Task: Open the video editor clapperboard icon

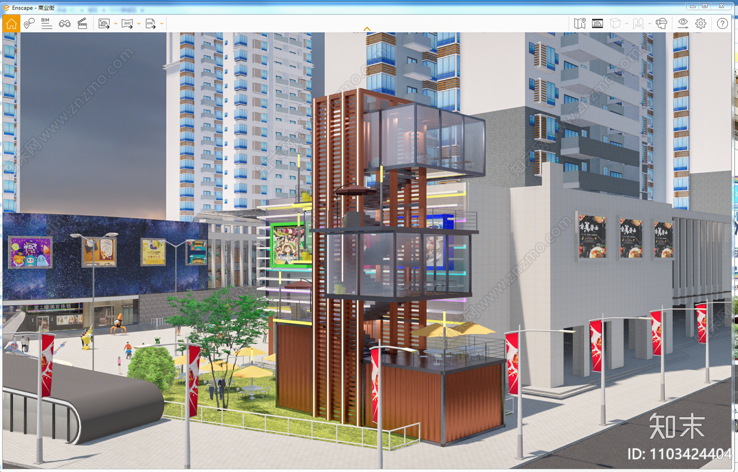Action: [x=82, y=24]
